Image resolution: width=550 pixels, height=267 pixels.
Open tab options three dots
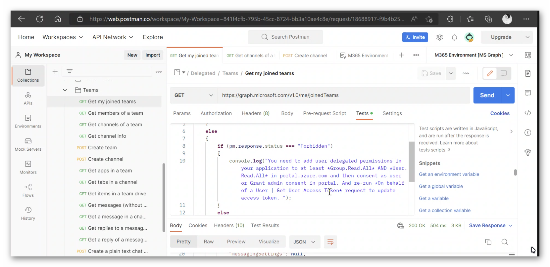pos(416,55)
